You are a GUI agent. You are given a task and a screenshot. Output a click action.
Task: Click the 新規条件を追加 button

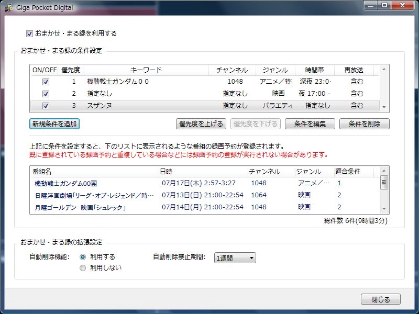click(x=54, y=124)
